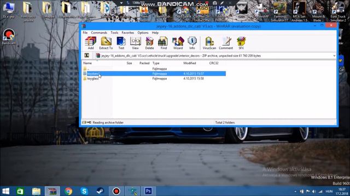Open the Favorites menu
This screenshot has width=350, height=196.
(x=127, y=33)
